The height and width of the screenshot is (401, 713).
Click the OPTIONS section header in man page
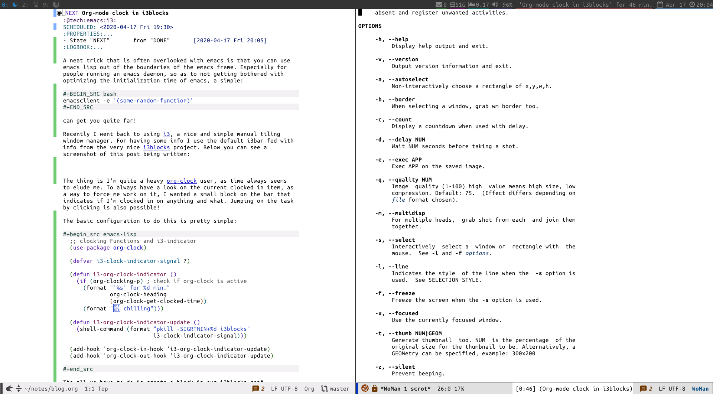(370, 26)
